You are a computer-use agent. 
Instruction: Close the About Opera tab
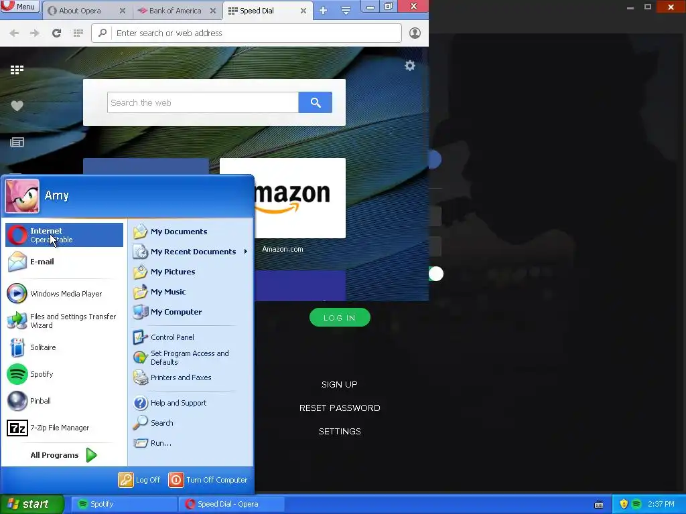(x=123, y=11)
